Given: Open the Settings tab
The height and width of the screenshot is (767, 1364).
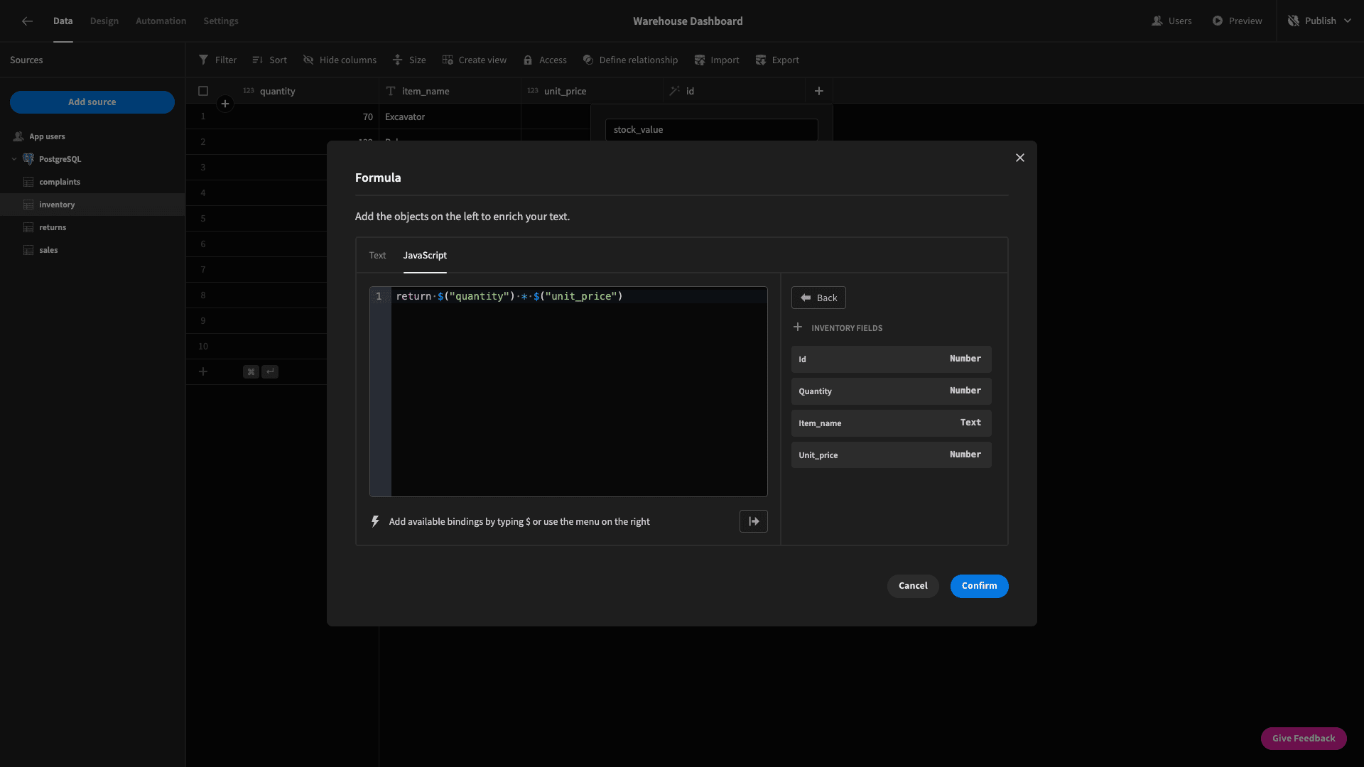Looking at the screenshot, I should [x=221, y=21].
